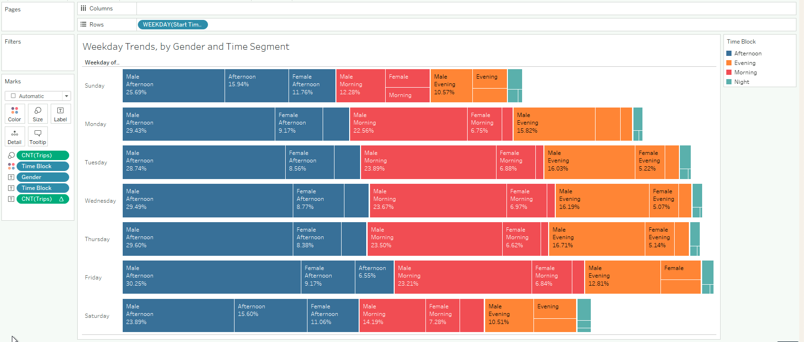Image resolution: width=804 pixels, height=342 pixels.
Task: Click Wednesday Male Morning 23.67% block
Action: (x=438, y=201)
